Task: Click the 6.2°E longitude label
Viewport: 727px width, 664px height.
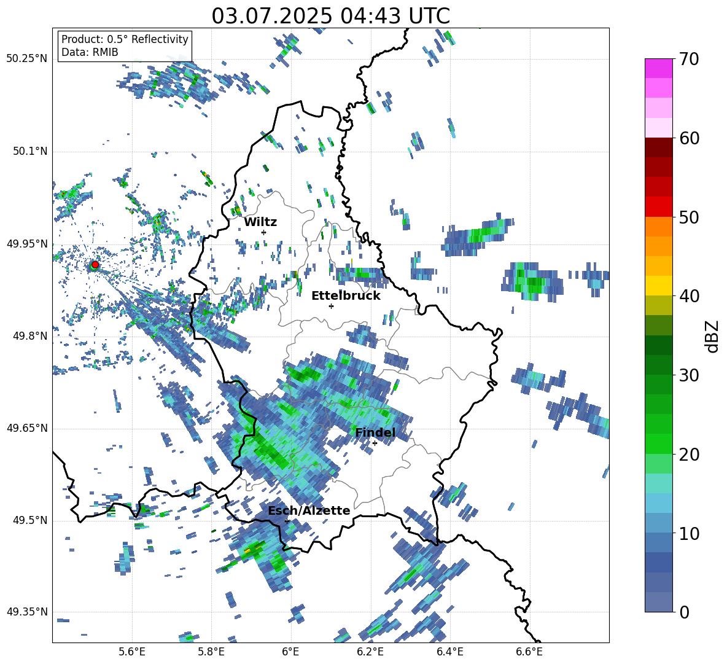Action: click(x=370, y=652)
